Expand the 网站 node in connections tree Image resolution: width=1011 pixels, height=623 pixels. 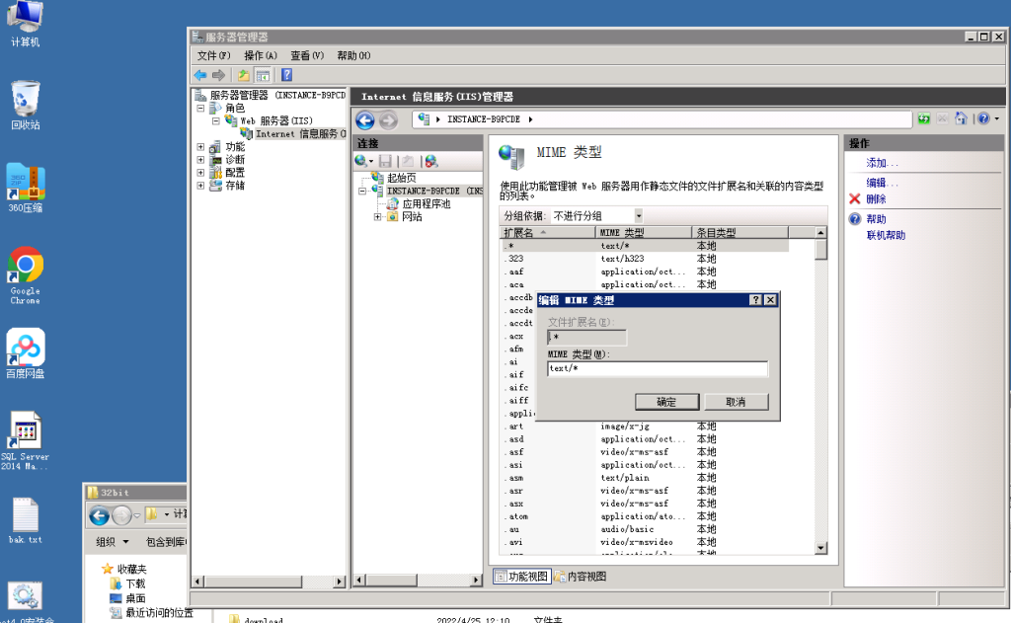click(378, 217)
